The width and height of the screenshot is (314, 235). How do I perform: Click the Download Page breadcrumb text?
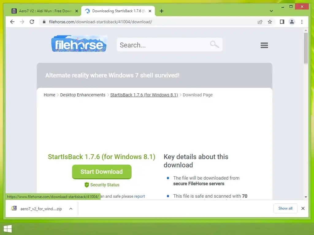(198, 95)
